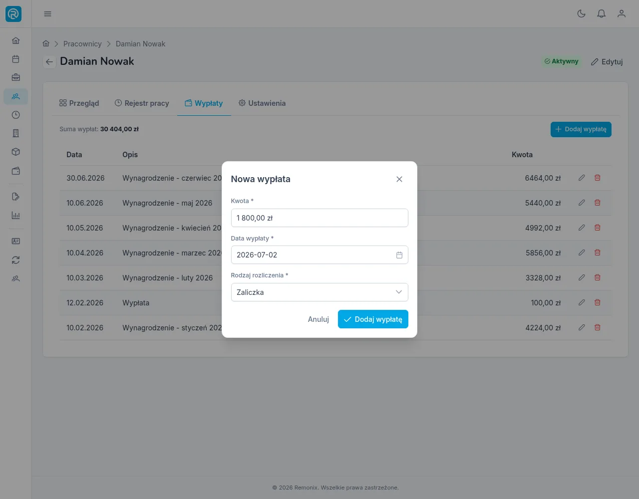Toggle dark mode moon icon
This screenshot has width=639, height=499.
click(581, 14)
